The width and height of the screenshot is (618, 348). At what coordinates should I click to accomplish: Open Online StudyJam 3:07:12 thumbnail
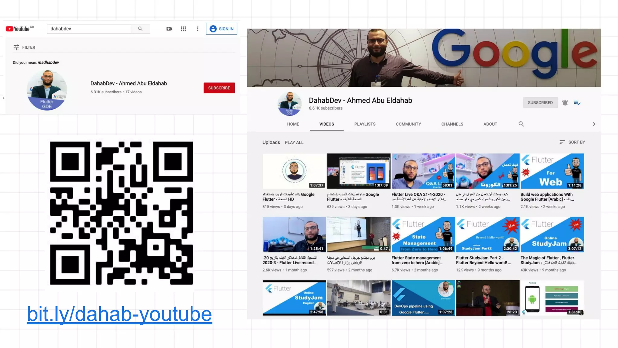pos(552,234)
